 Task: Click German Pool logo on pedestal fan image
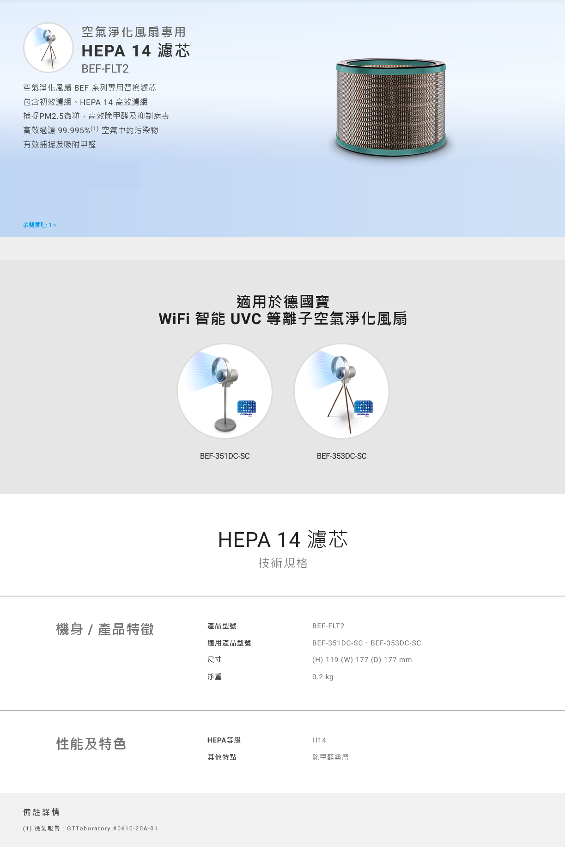(247, 408)
